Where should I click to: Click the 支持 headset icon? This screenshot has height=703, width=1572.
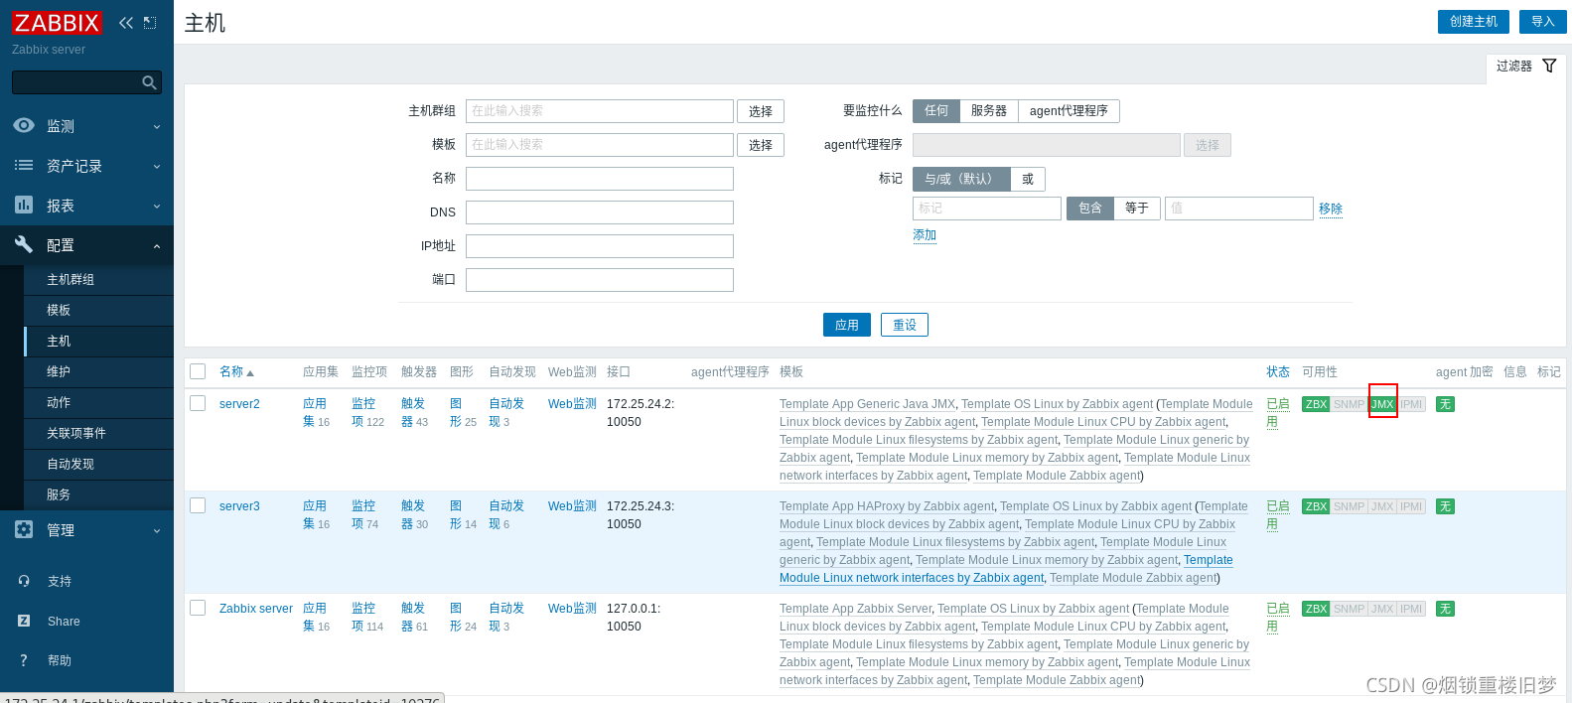click(24, 581)
